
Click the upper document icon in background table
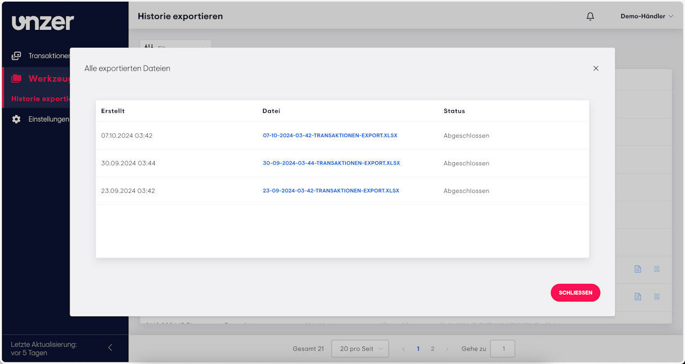637,269
